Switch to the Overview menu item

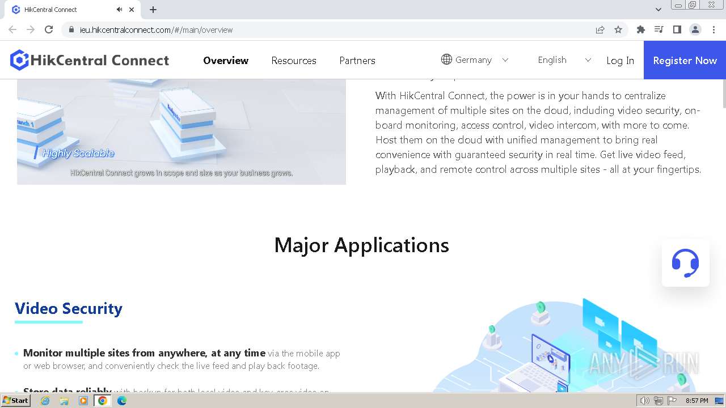coord(226,60)
